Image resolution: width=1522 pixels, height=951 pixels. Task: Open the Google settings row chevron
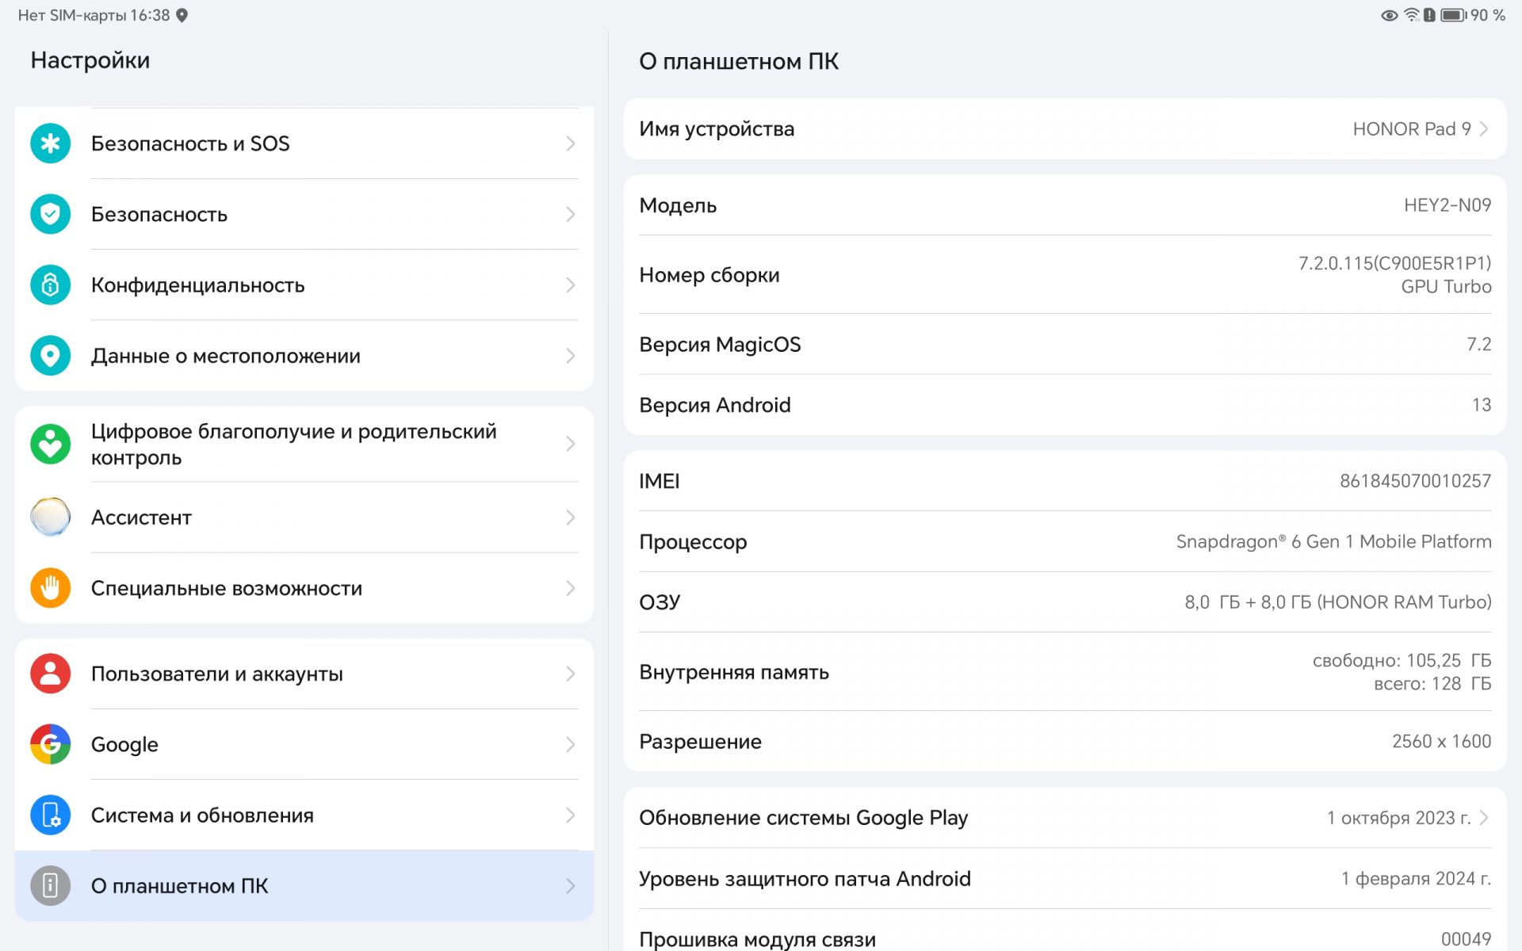[x=570, y=744]
